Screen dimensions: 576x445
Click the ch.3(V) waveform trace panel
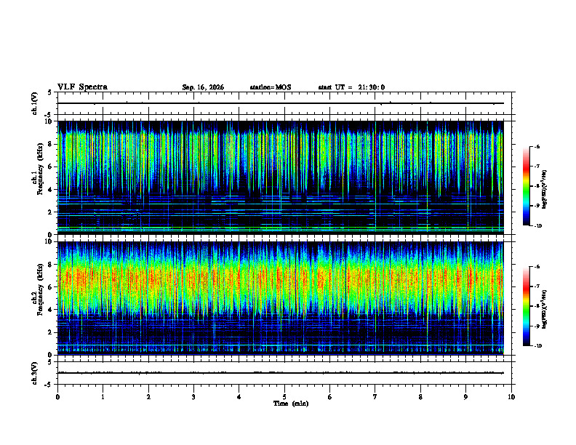pos(284,373)
